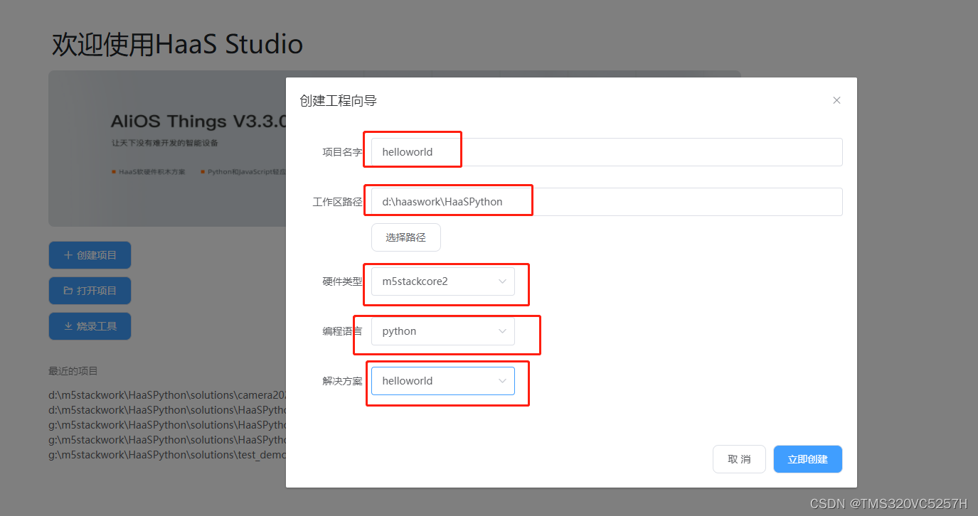This screenshot has width=978, height=516.
Task: Open the 解决方案 dropdown showing helloworld
Action: tap(443, 381)
